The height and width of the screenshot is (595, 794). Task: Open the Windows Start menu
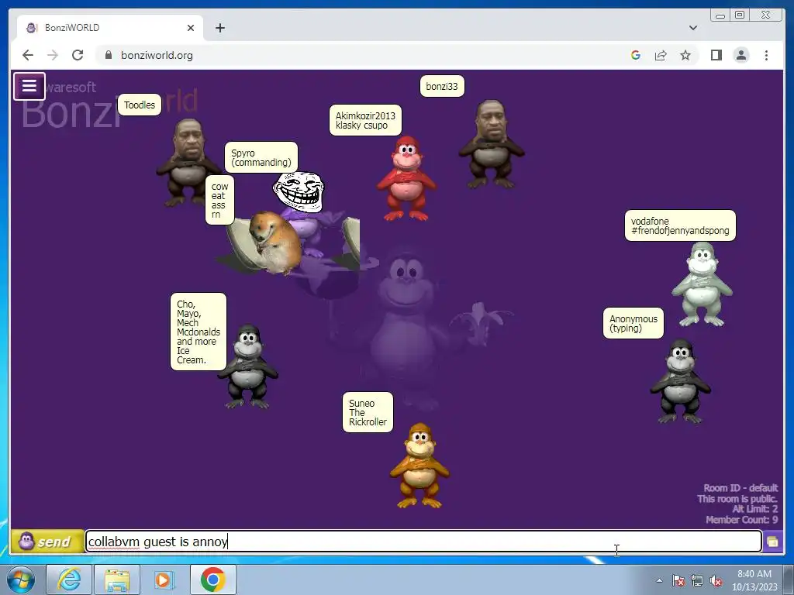tap(21, 580)
